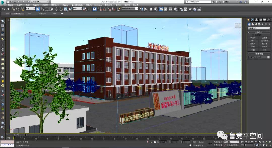Expand the selection filter 全部 dropdown
This screenshot has width=272, height=148.
30,9
